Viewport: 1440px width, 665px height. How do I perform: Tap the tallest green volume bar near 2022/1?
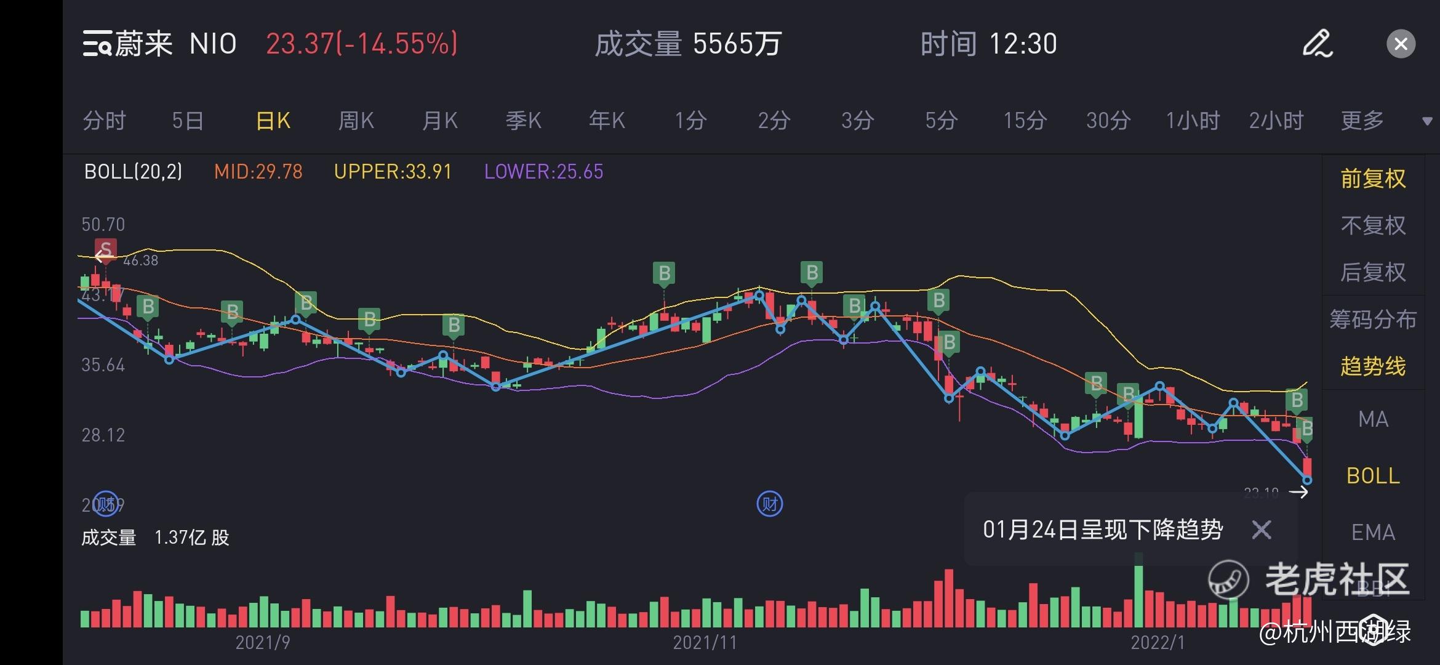(x=1138, y=590)
